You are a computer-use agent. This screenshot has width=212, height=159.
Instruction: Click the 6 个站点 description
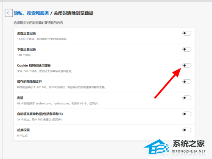[22, 136]
